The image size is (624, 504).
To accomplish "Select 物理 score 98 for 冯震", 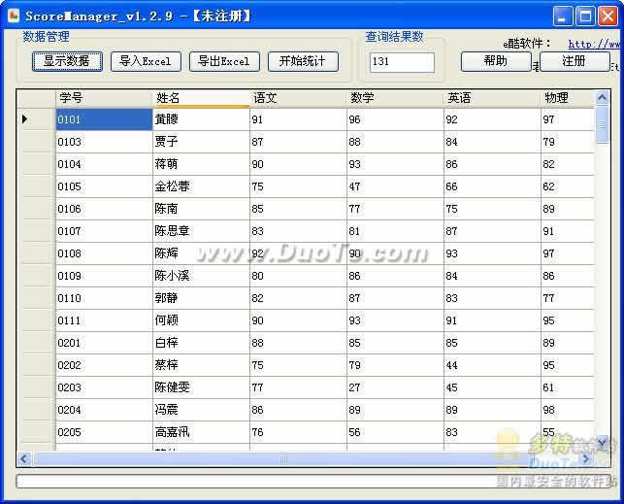I will (x=569, y=409).
